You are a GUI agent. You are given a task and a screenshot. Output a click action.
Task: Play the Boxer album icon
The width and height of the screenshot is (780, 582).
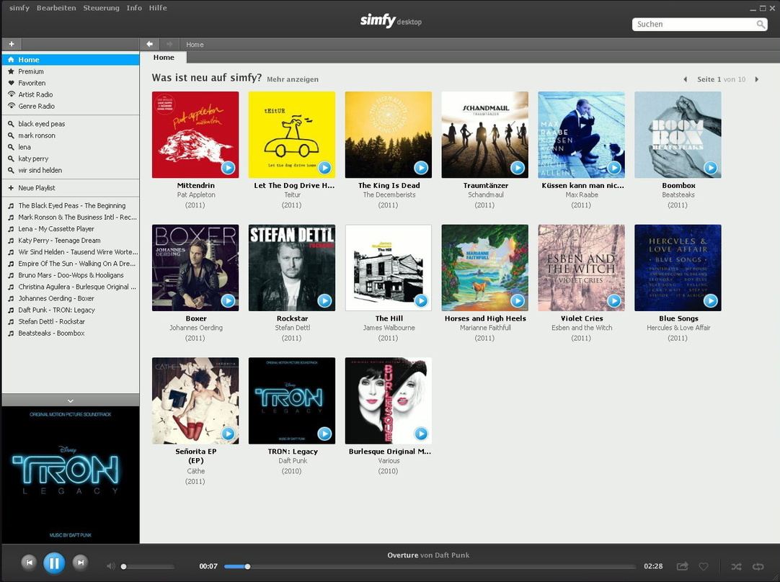pyautogui.click(x=229, y=300)
